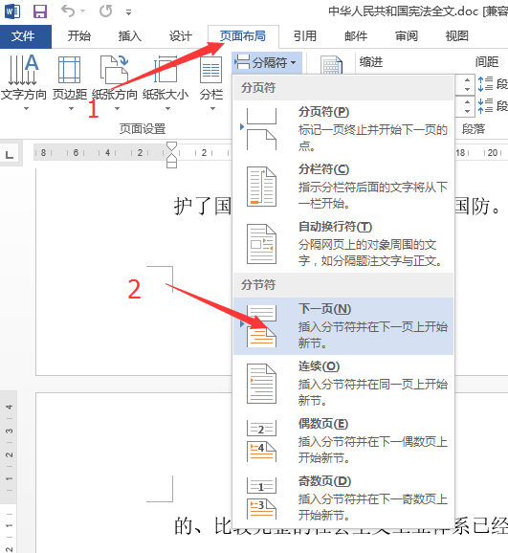Click the tab stop selector L button
508x553 pixels.
[x=10, y=154]
